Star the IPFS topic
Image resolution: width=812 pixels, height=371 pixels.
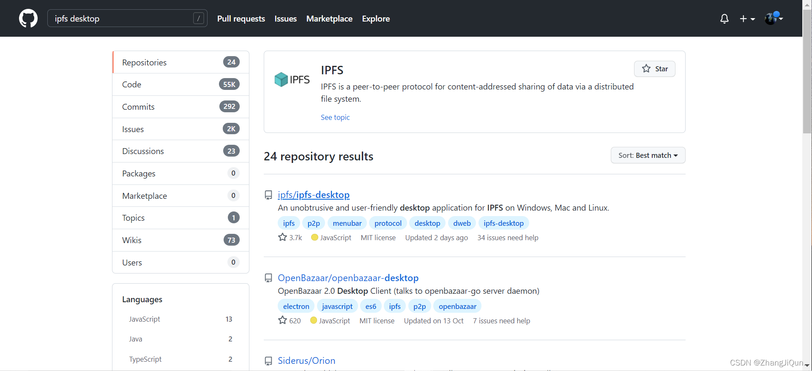655,69
